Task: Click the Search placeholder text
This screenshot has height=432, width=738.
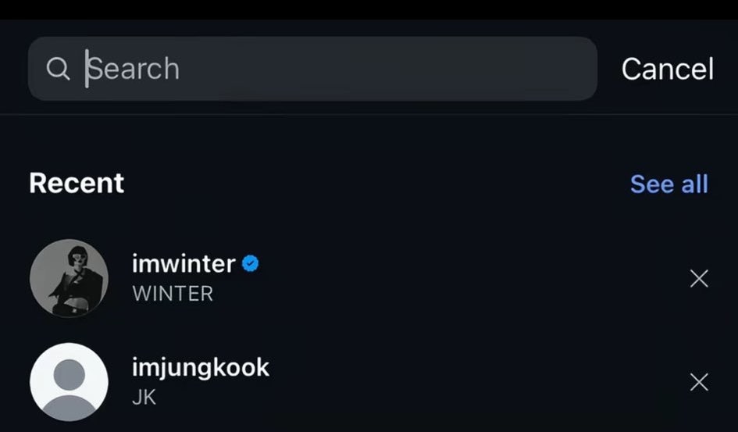Action: pos(134,69)
